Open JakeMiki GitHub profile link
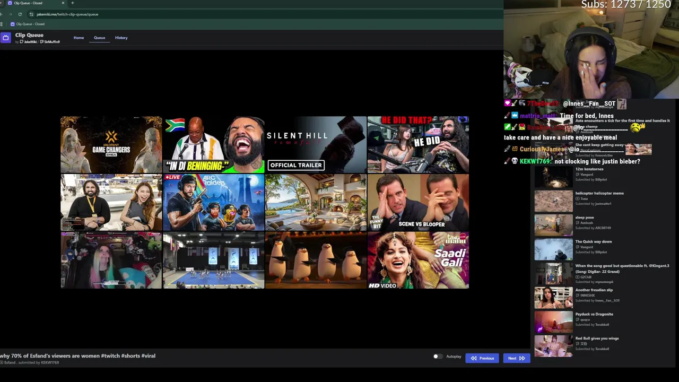This screenshot has width=679, height=382. coord(29,42)
